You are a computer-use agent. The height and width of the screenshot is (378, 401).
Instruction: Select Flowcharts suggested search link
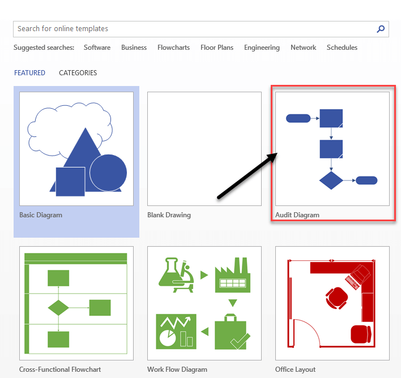173,48
